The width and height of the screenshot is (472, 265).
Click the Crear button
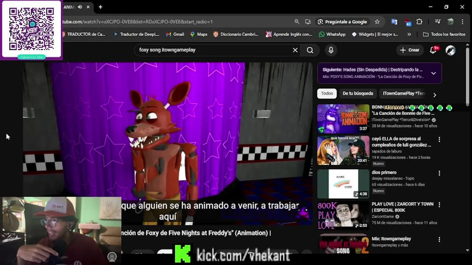[410, 50]
